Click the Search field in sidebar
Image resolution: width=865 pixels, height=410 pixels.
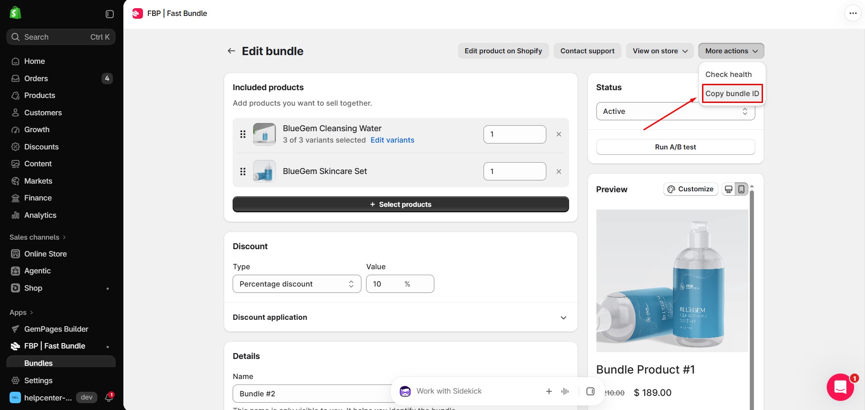point(61,37)
